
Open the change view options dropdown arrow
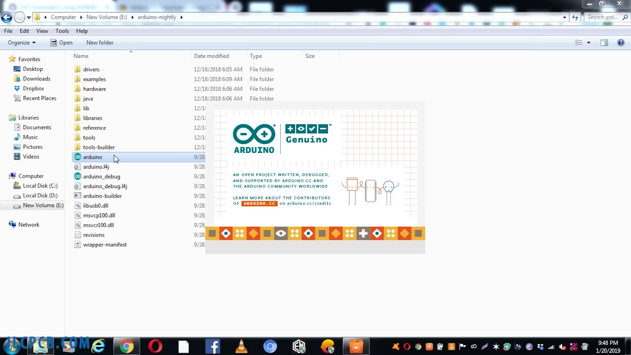tap(589, 43)
